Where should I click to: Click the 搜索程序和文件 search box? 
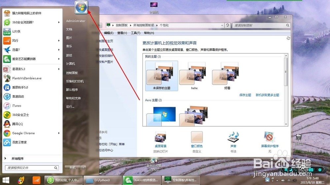[x=32, y=168]
